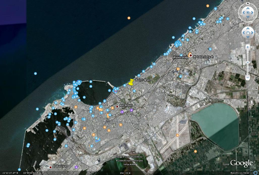Click the hand icon in the move joystick
Image resolution: width=259 pixels, height=175 pixels.
[248, 32]
